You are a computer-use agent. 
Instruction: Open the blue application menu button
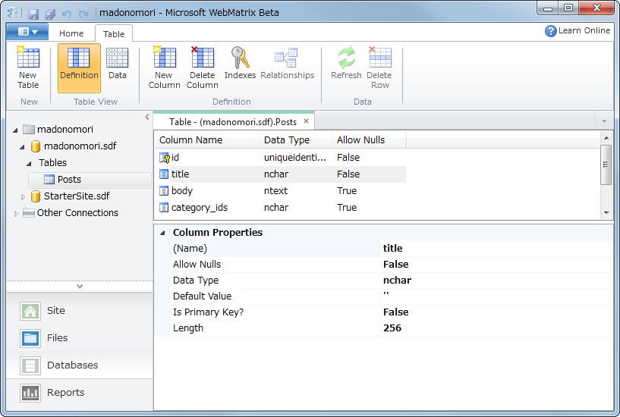point(27,32)
